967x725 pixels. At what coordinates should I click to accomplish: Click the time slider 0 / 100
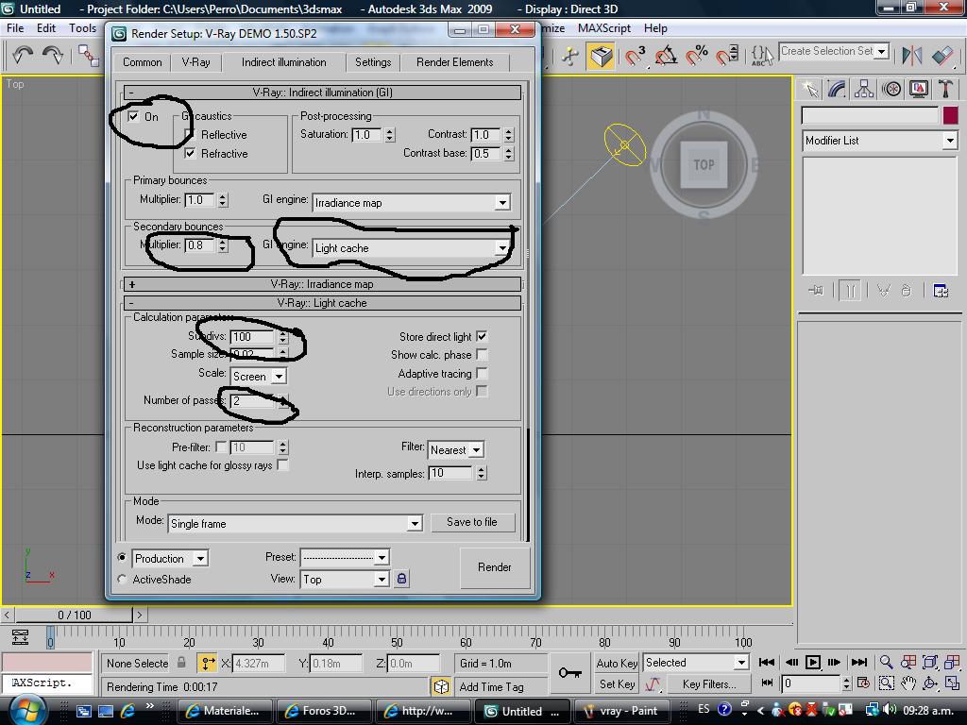(x=74, y=615)
